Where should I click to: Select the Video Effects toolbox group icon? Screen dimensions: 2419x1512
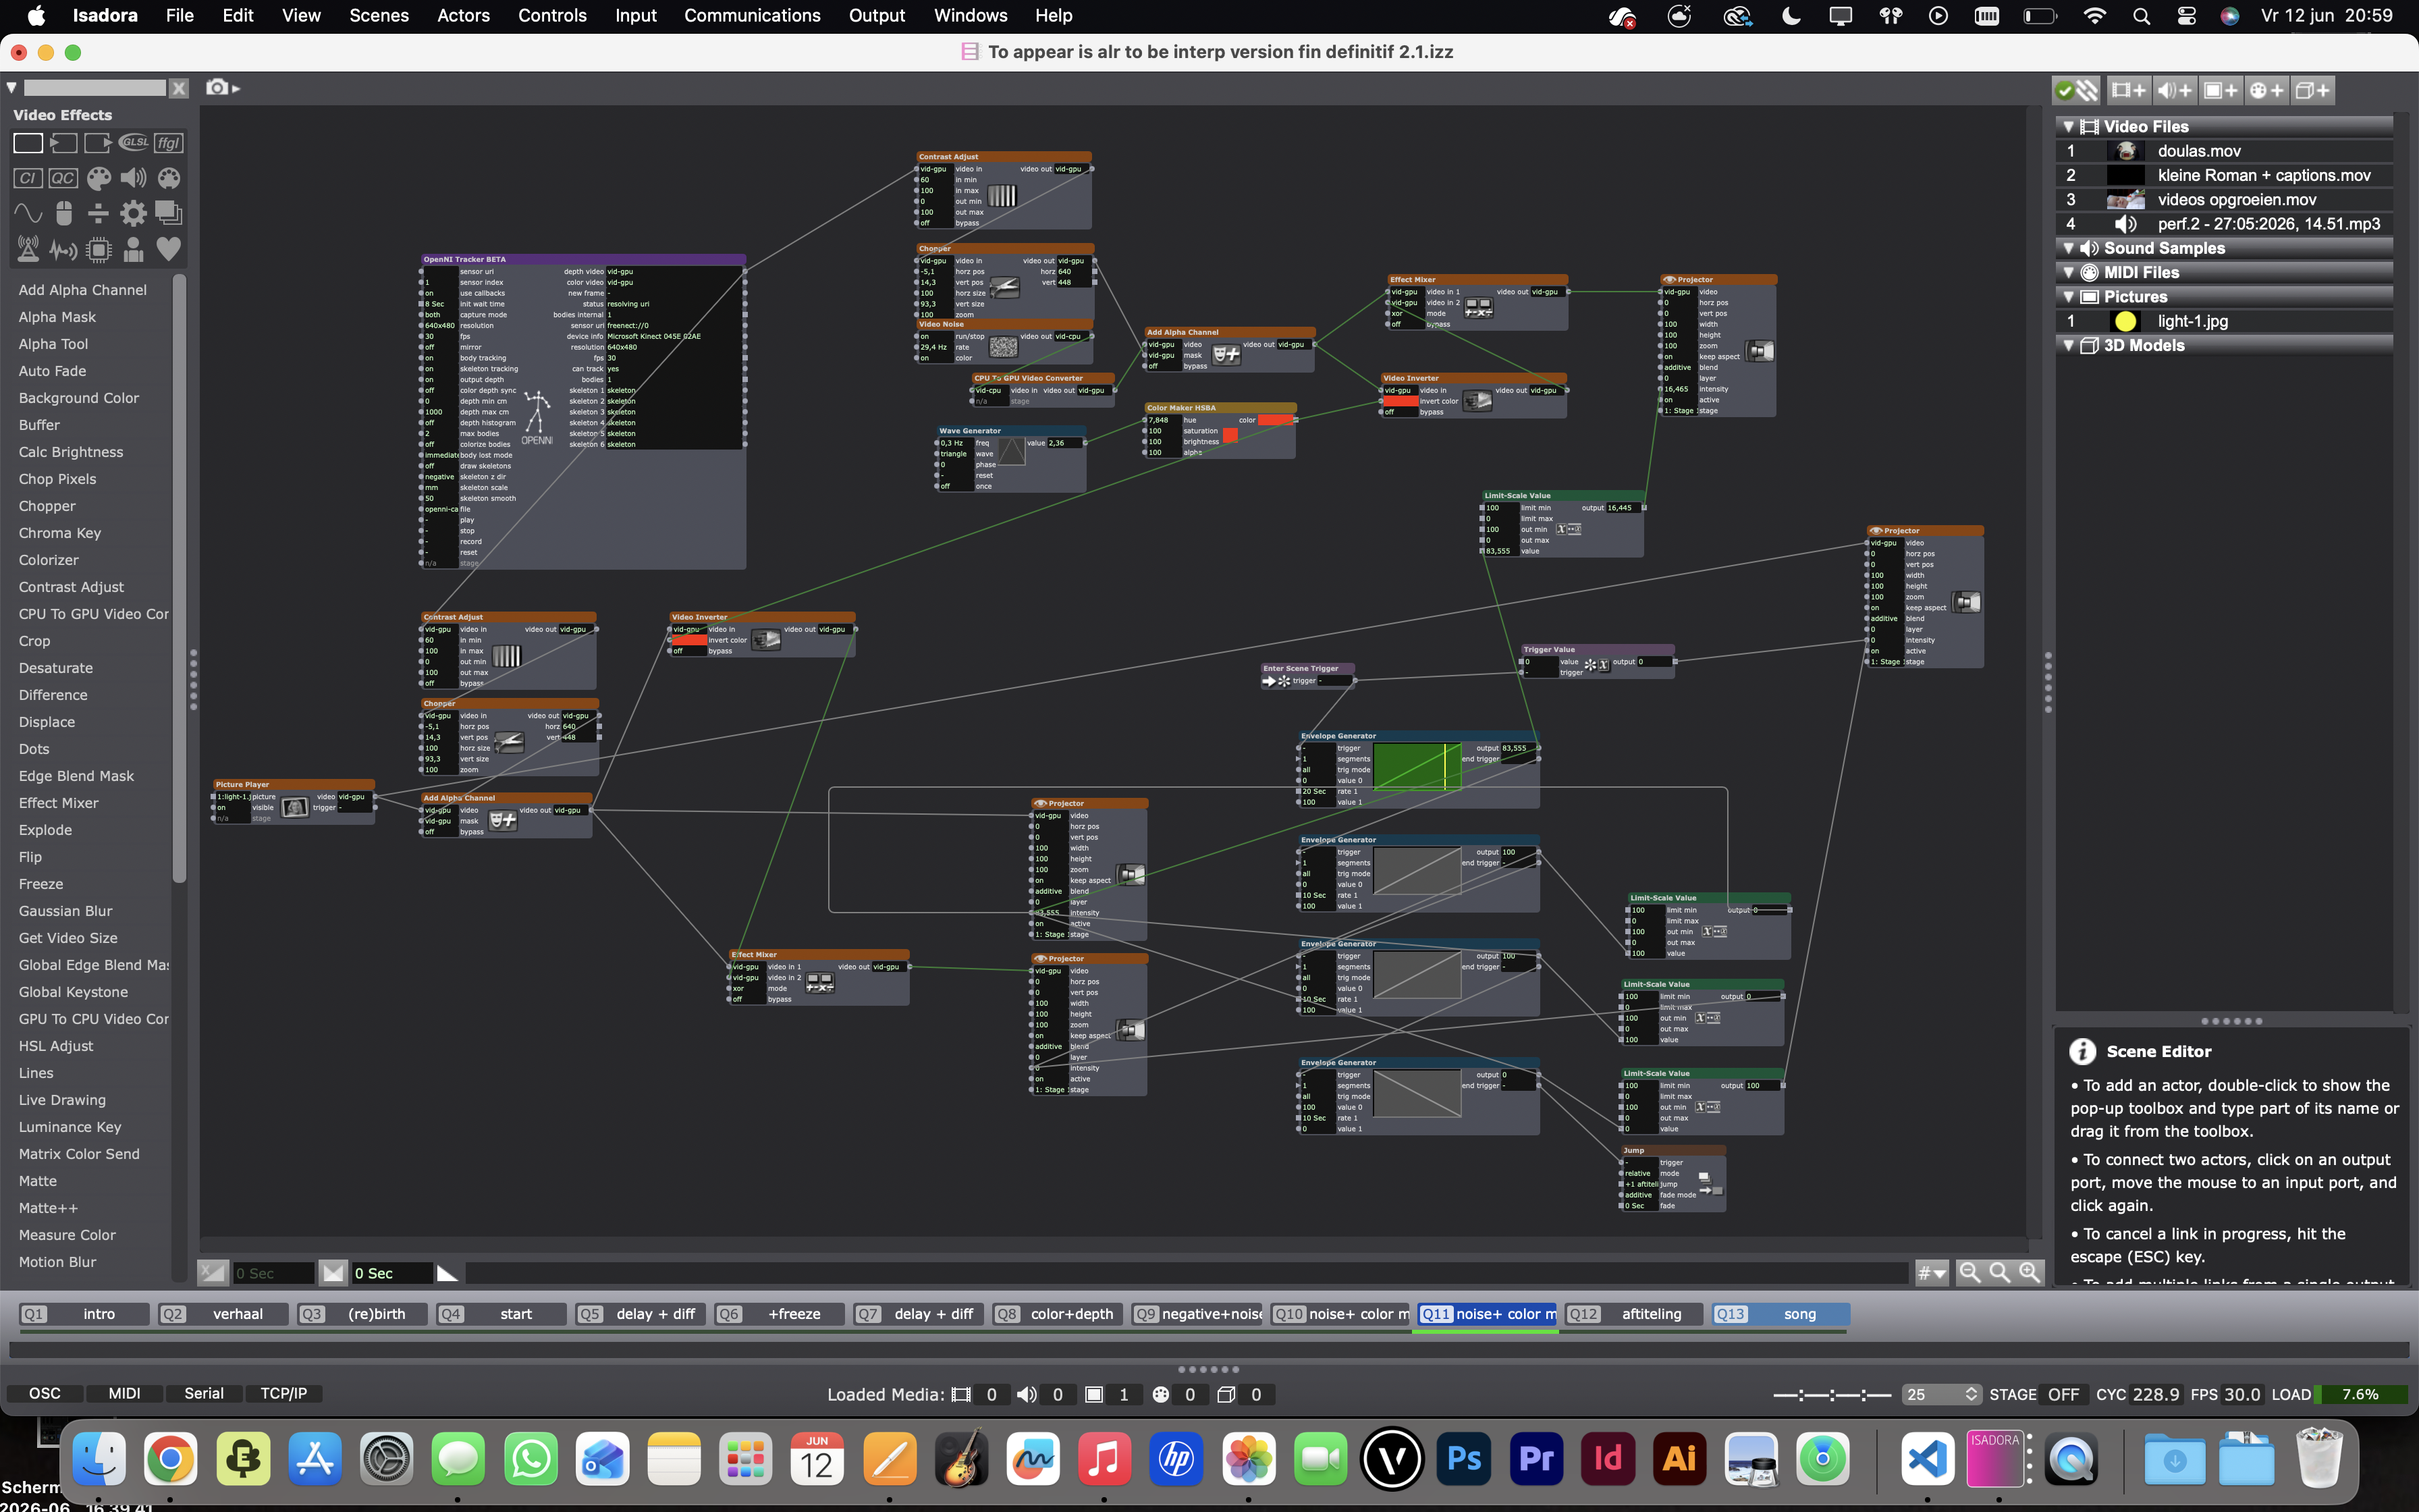(x=28, y=143)
